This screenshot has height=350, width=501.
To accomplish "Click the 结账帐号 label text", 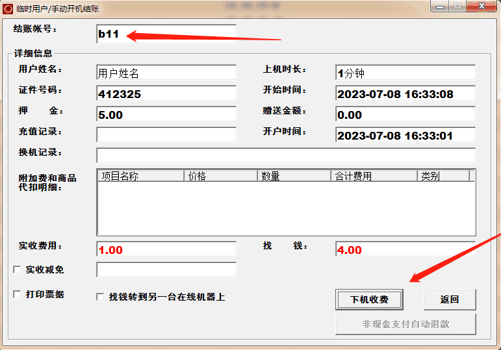I will [x=35, y=29].
